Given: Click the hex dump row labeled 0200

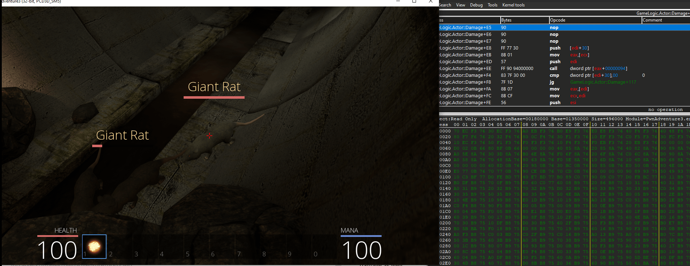Looking at the screenshot, I should pos(564,223).
